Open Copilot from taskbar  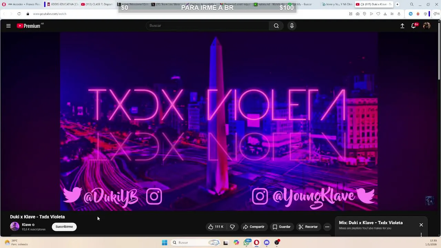click(236, 242)
